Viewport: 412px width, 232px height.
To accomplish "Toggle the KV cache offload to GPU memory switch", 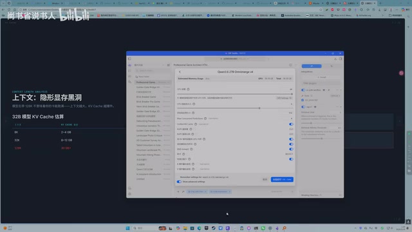I will click(x=291, y=139).
